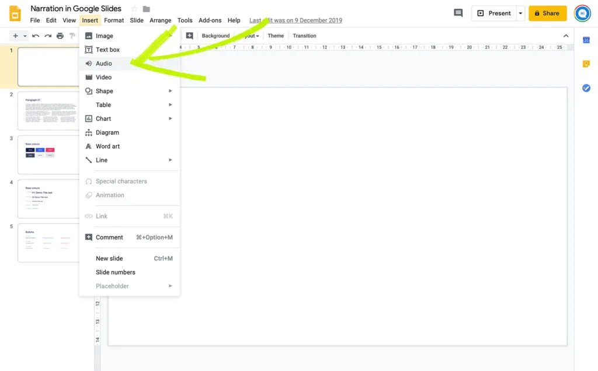Image resolution: width=598 pixels, height=371 pixels.
Task: Click the Background toolbar button
Action: pyautogui.click(x=215, y=36)
